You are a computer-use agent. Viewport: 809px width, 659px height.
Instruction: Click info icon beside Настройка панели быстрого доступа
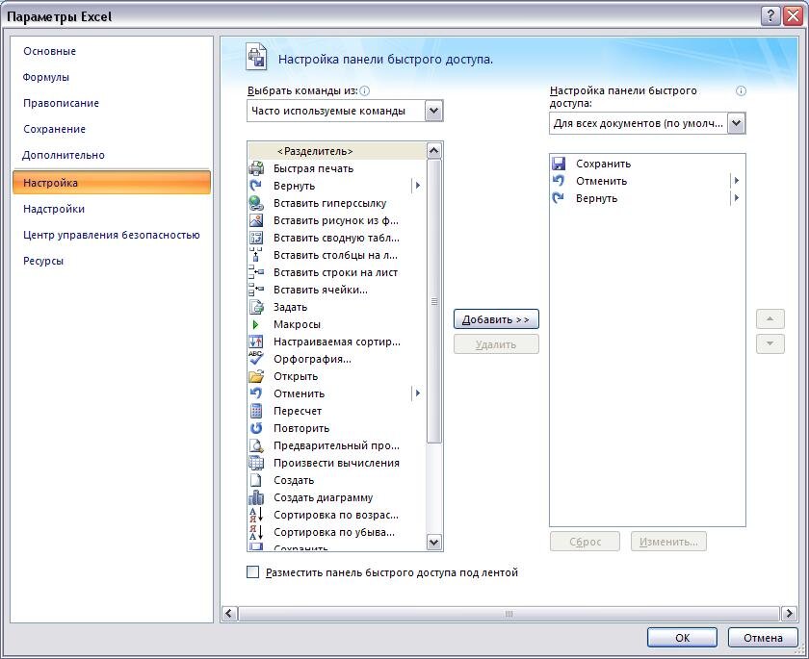pos(741,91)
